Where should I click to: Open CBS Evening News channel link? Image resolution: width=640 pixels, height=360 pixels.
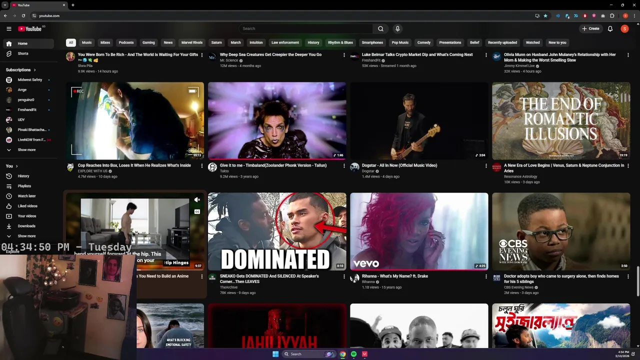(x=518, y=287)
